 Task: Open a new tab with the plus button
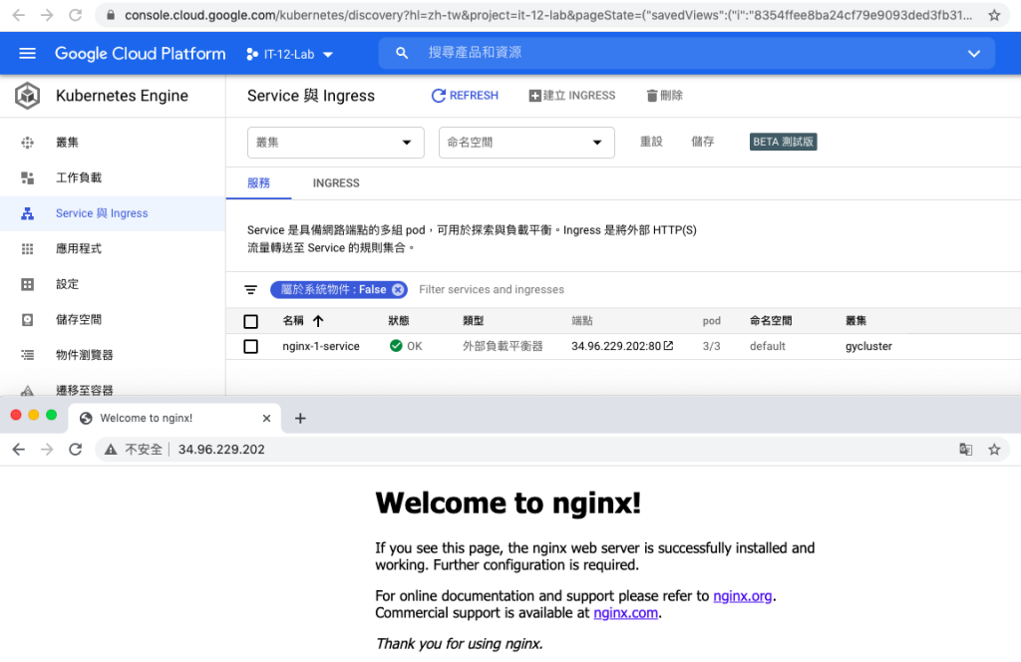(300, 419)
